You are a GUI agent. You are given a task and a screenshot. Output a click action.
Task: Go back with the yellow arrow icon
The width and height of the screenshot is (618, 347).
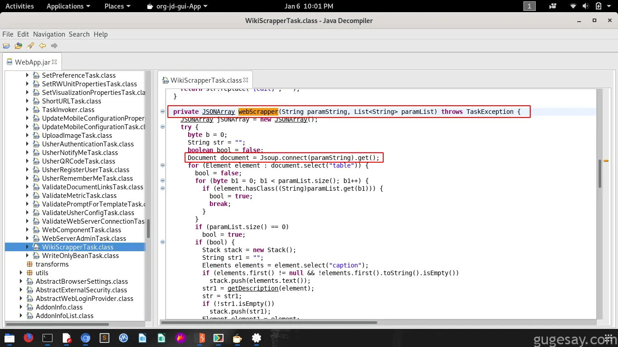click(x=43, y=46)
